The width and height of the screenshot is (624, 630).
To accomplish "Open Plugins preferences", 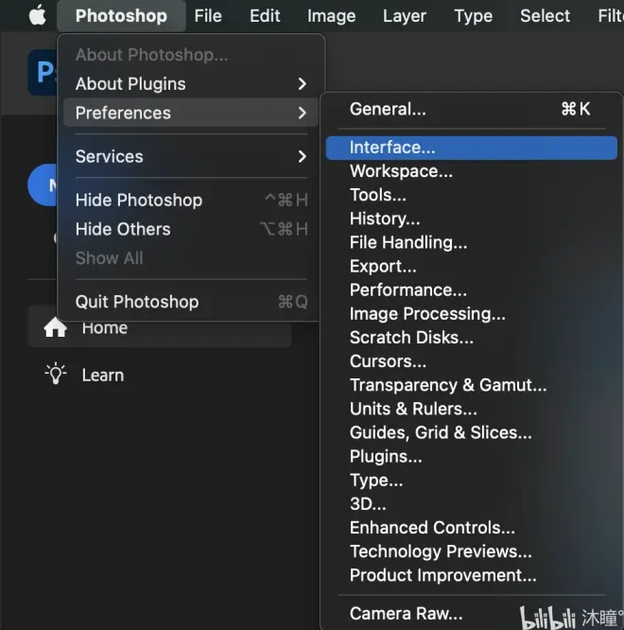I will point(472,456).
